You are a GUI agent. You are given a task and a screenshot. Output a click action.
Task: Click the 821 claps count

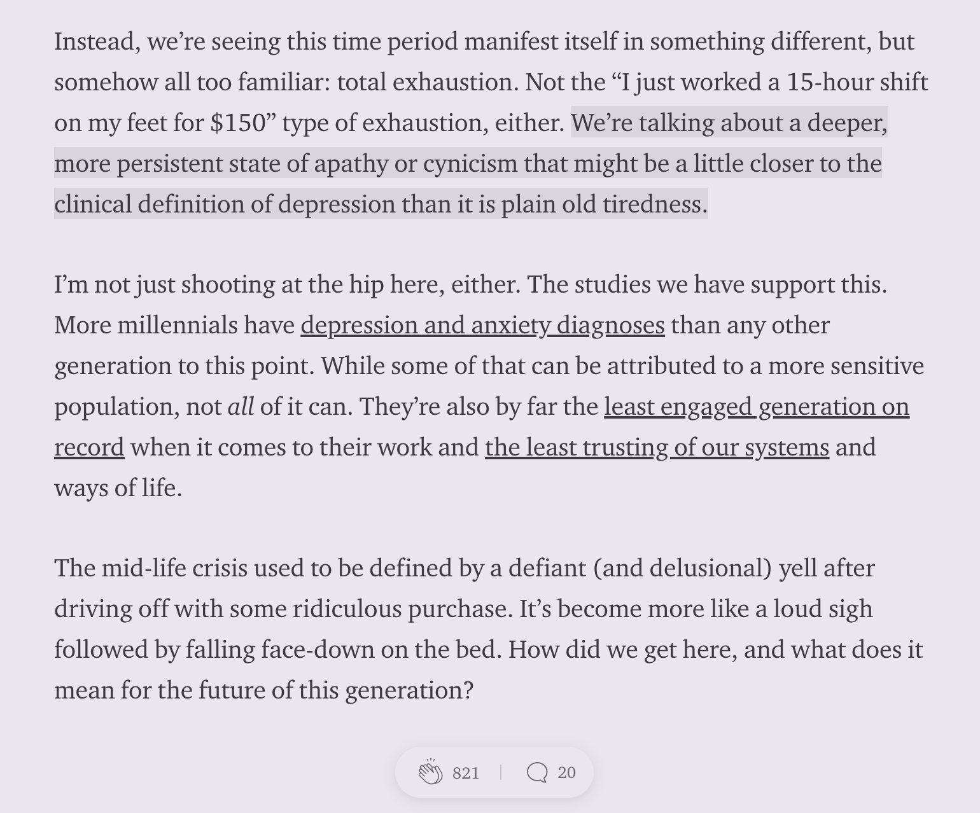click(x=466, y=772)
